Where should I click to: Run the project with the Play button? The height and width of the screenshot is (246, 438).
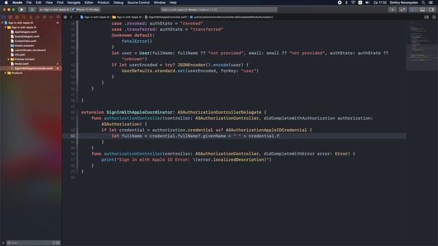click(21, 10)
